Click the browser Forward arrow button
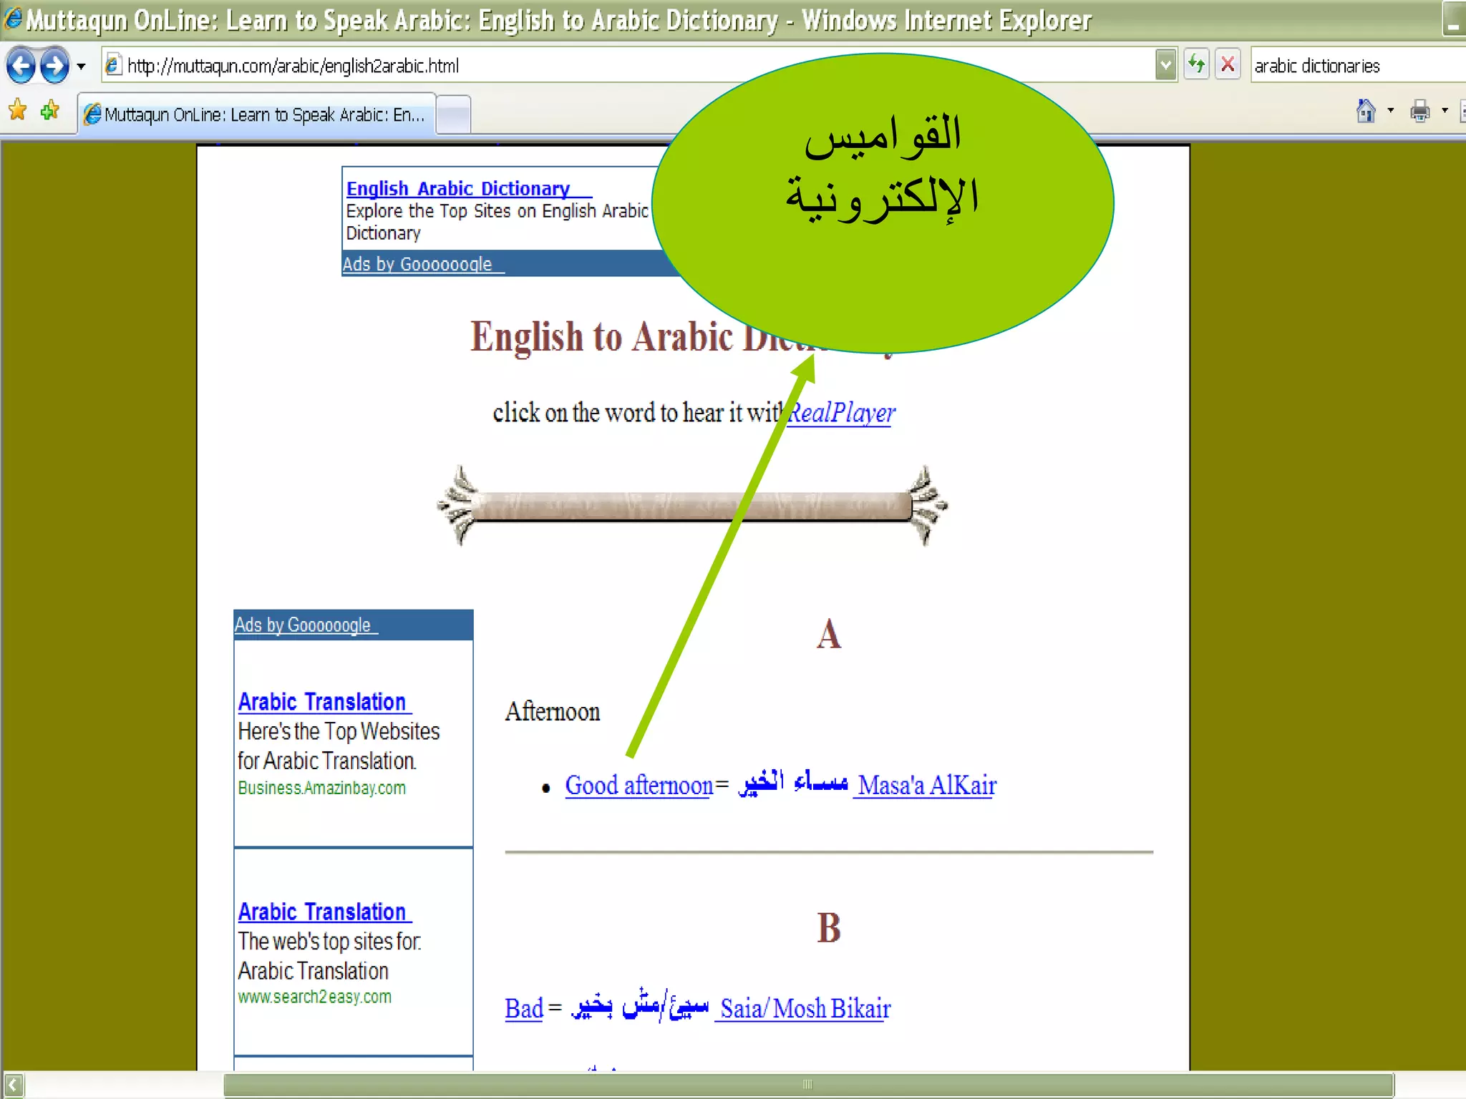The height and width of the screenshot is (1099, 1466). click(x=54, y=66)
